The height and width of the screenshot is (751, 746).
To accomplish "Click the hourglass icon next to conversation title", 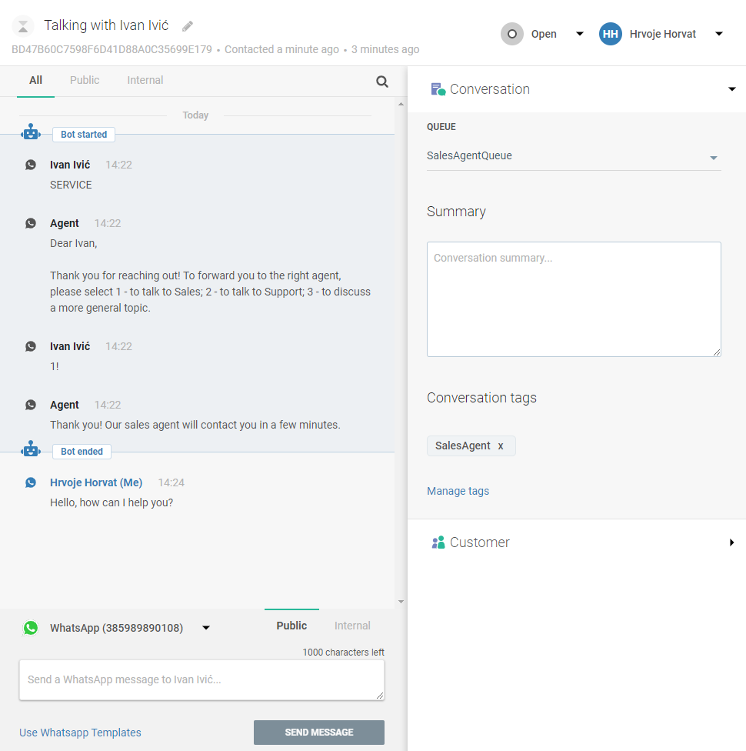I will click(x=24, y=26).
